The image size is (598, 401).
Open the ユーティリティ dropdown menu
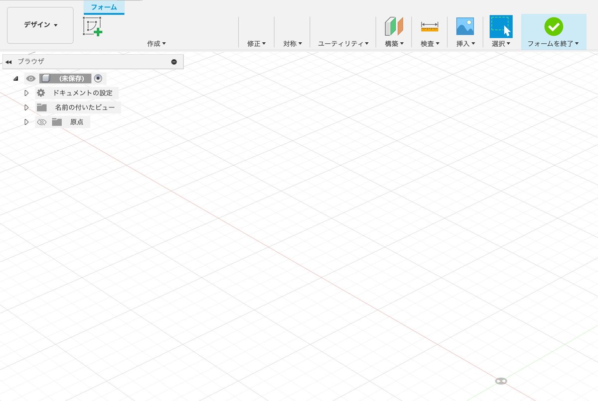click(343, 44)
